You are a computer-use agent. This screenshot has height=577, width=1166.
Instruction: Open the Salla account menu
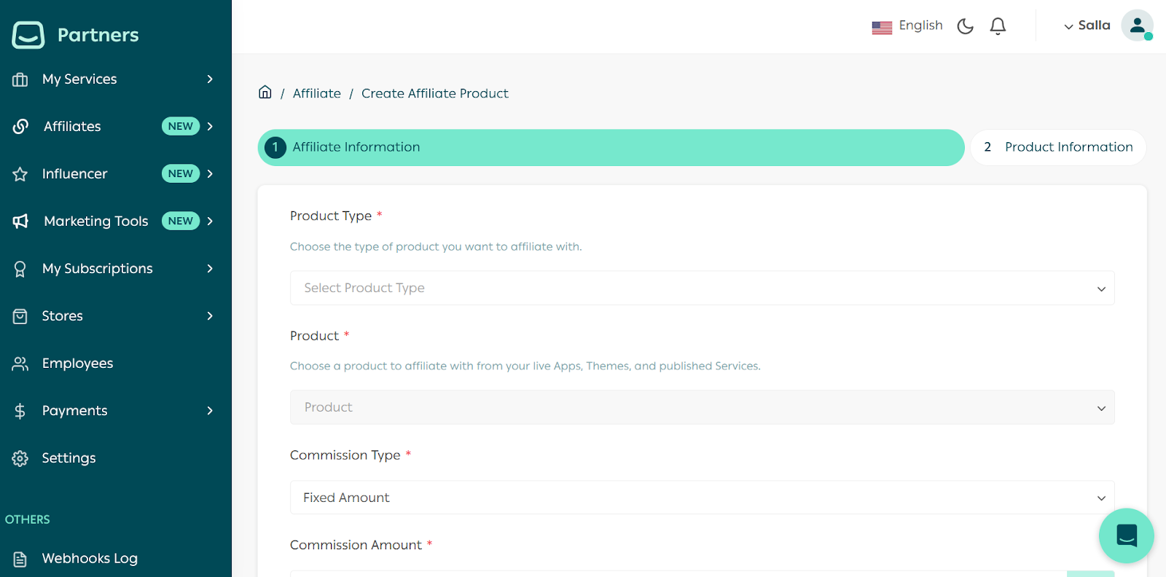1087,26
